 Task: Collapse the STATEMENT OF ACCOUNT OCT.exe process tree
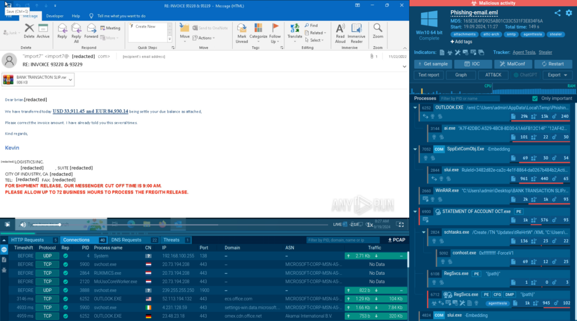[x=416, y=211]
